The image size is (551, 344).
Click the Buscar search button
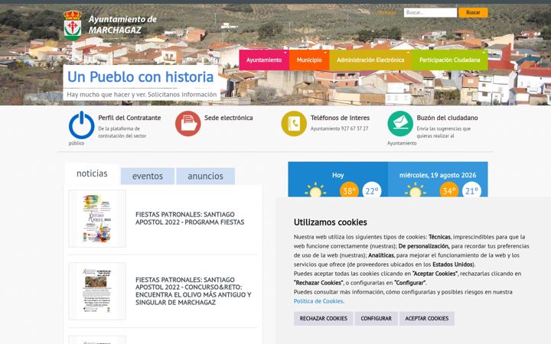click(473, 12)
